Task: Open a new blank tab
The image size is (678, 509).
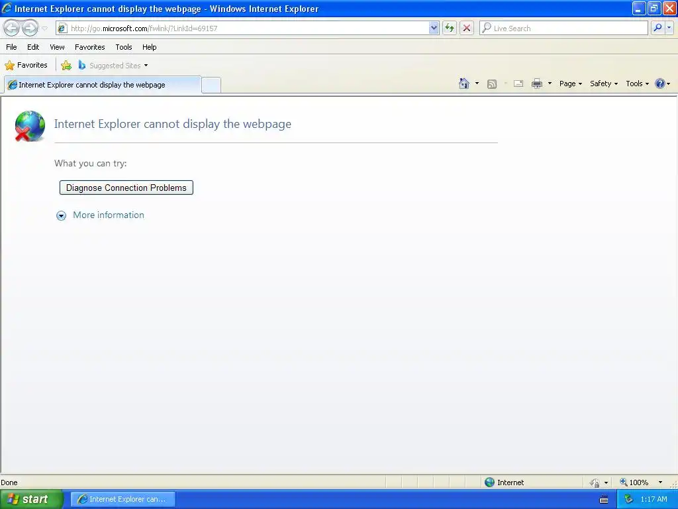Action: pos(211,85)
